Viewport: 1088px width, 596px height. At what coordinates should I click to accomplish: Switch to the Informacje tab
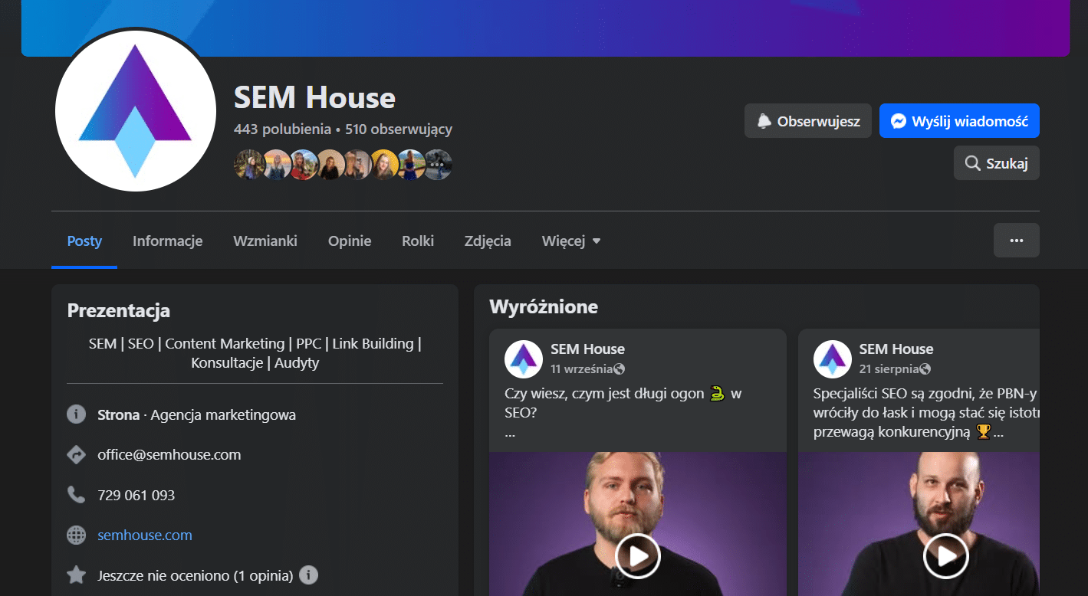[x=167, y=241]
